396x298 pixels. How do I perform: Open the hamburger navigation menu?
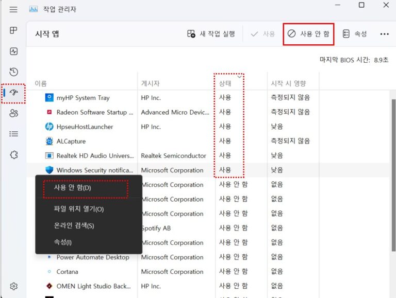(x=13, y=10)
